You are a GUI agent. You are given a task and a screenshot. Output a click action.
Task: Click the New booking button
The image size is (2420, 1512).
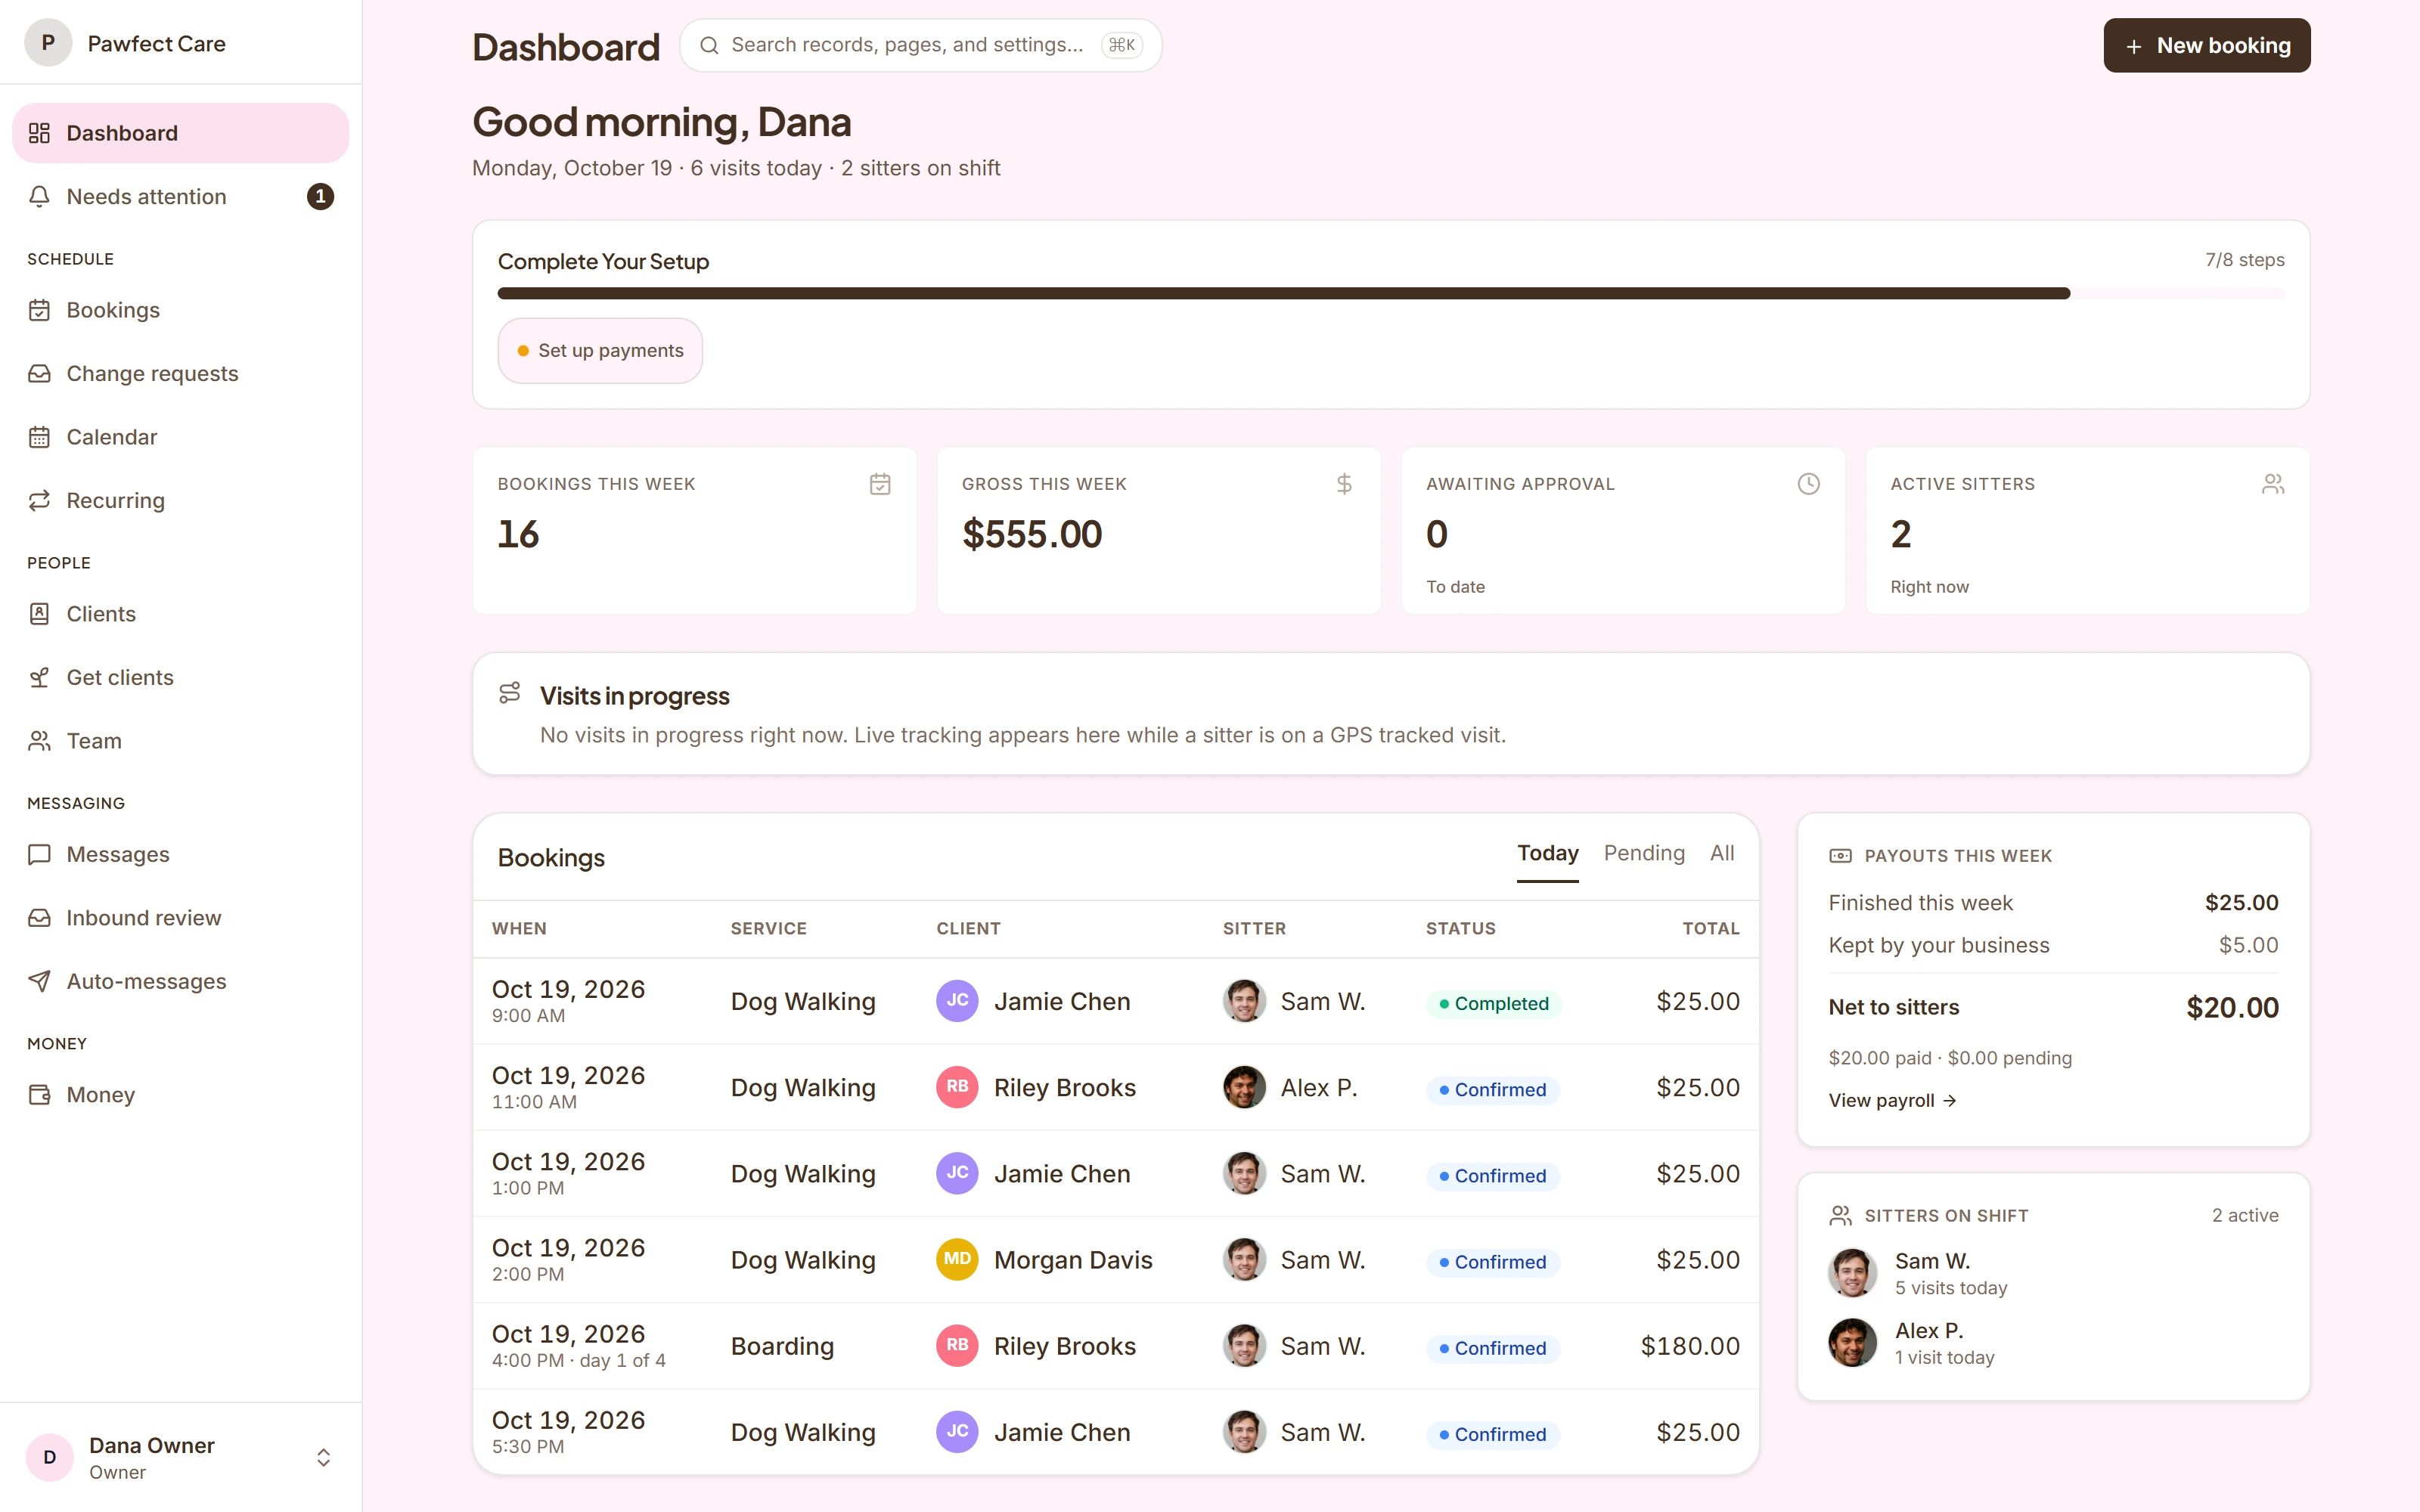click(2206, 45)
